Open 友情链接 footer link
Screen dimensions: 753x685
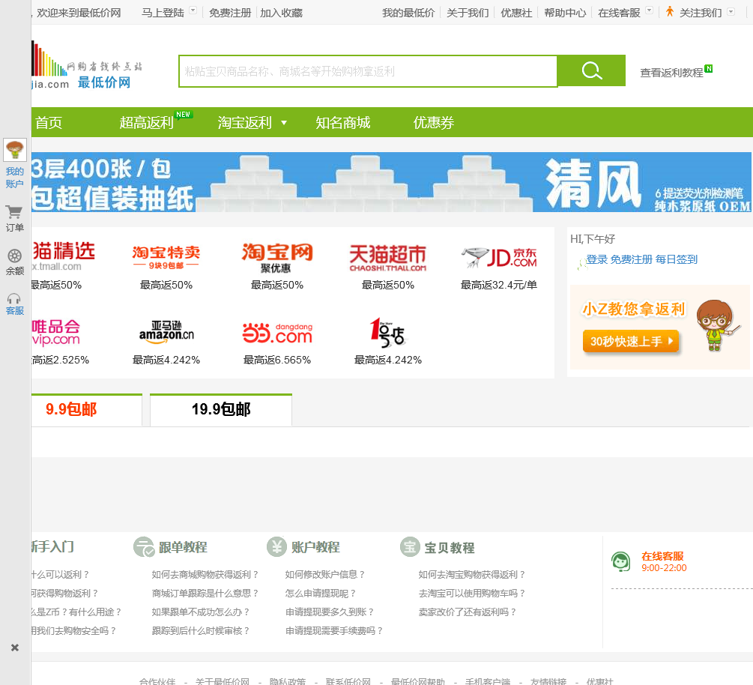tap(548, 681)
